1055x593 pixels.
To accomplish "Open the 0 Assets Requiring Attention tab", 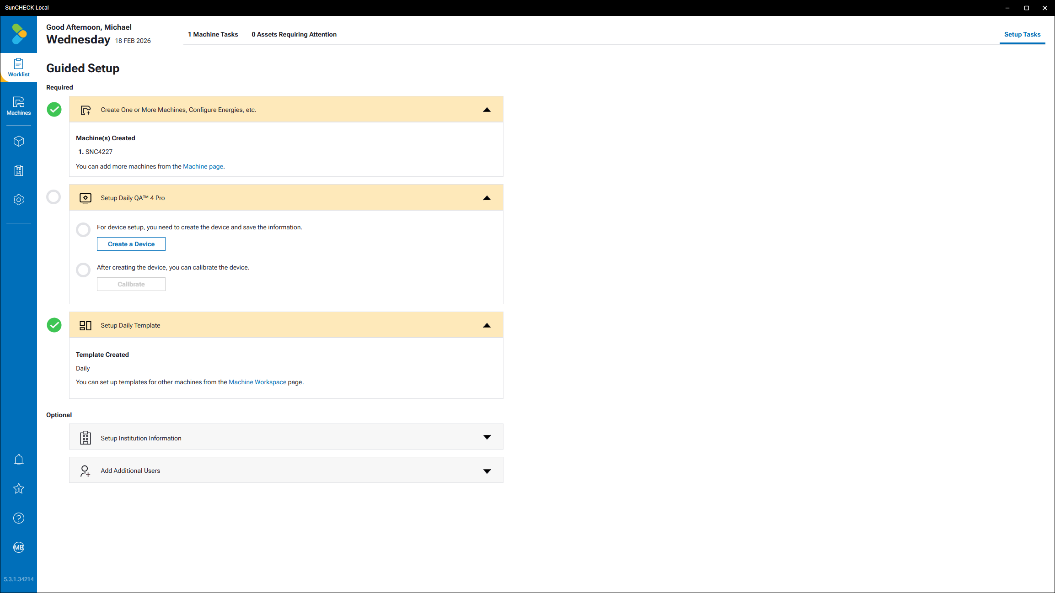I will point(294,34).
